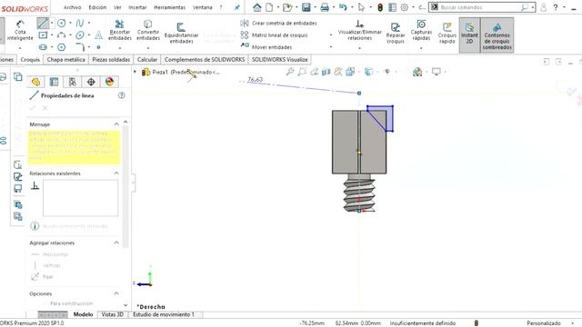Open the Circle tool dropdown arrow
582x327 pixels.
pyautogui.click(x=70, y=23)
